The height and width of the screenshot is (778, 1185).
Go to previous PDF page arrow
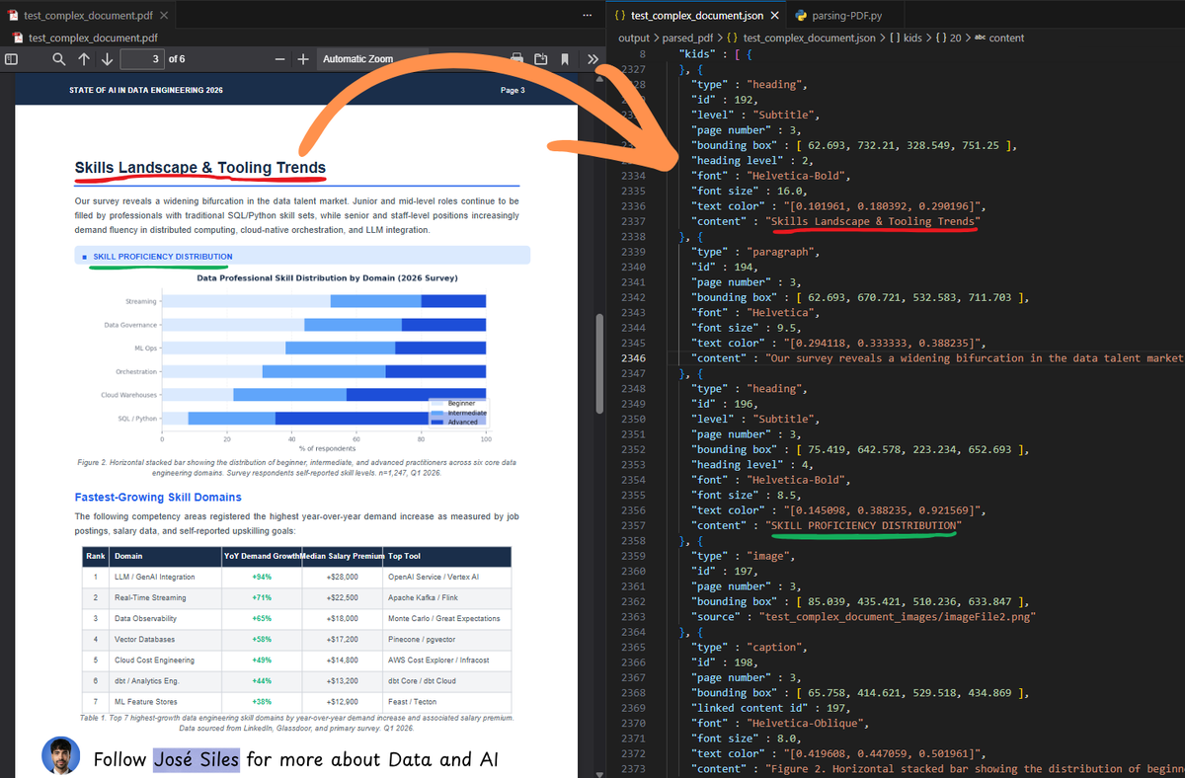tap(83, 59)
